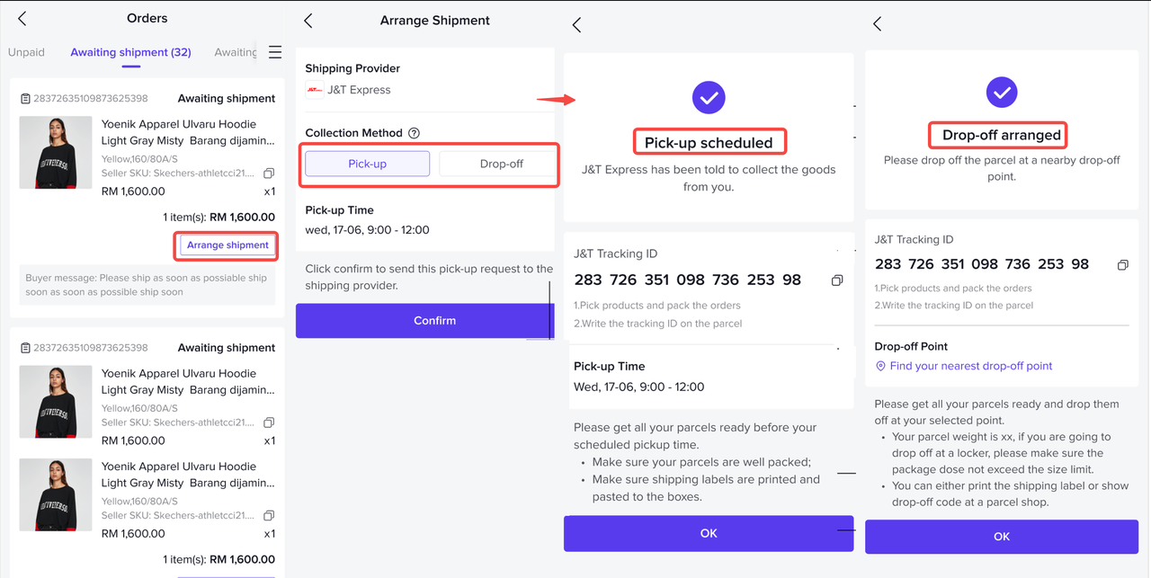Switch to the Unpaid tab

26,52
